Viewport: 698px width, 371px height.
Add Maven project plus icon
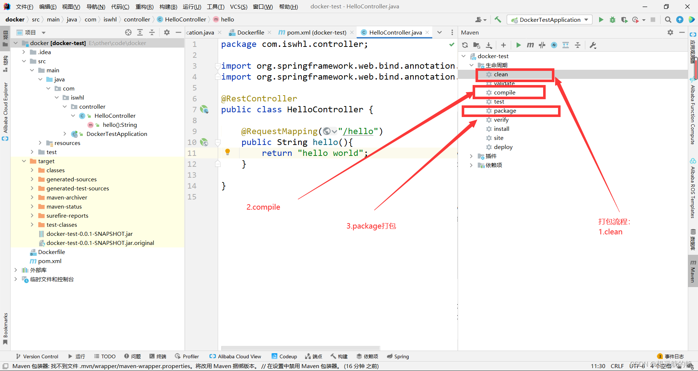tap(504, 45)
